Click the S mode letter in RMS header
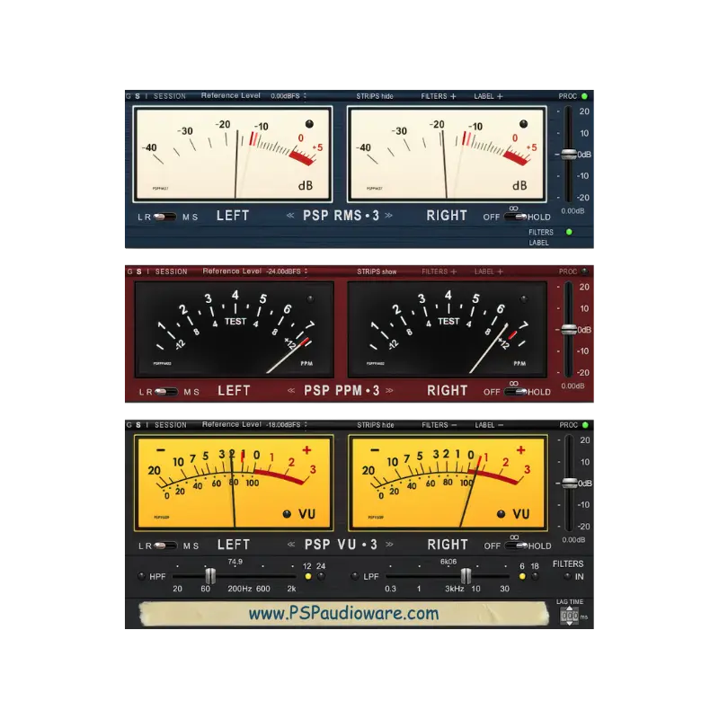This screenshot has width=719, height=719. (138, 96)
